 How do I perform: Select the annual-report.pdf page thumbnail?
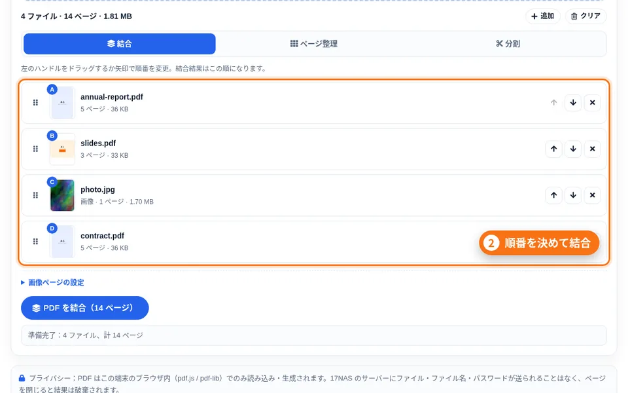62,103
